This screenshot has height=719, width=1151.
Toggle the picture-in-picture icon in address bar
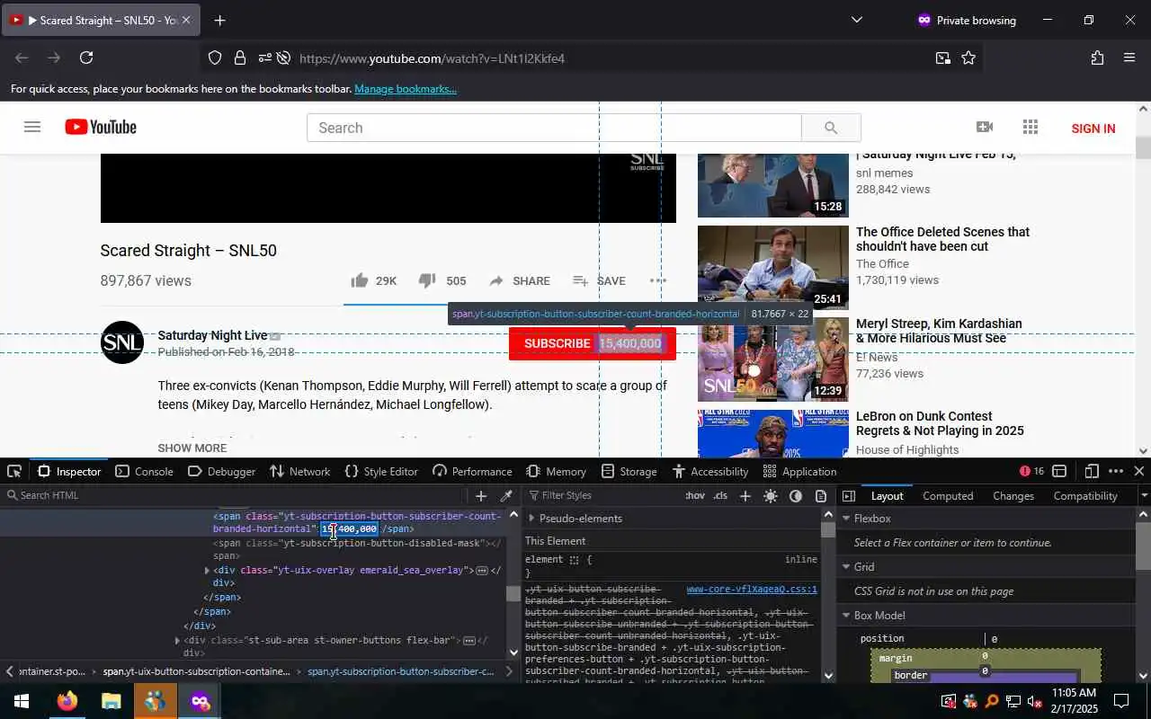click(x=942, y=58)
